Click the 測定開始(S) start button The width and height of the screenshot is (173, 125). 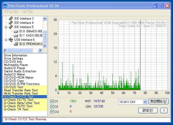coord(158,101)
